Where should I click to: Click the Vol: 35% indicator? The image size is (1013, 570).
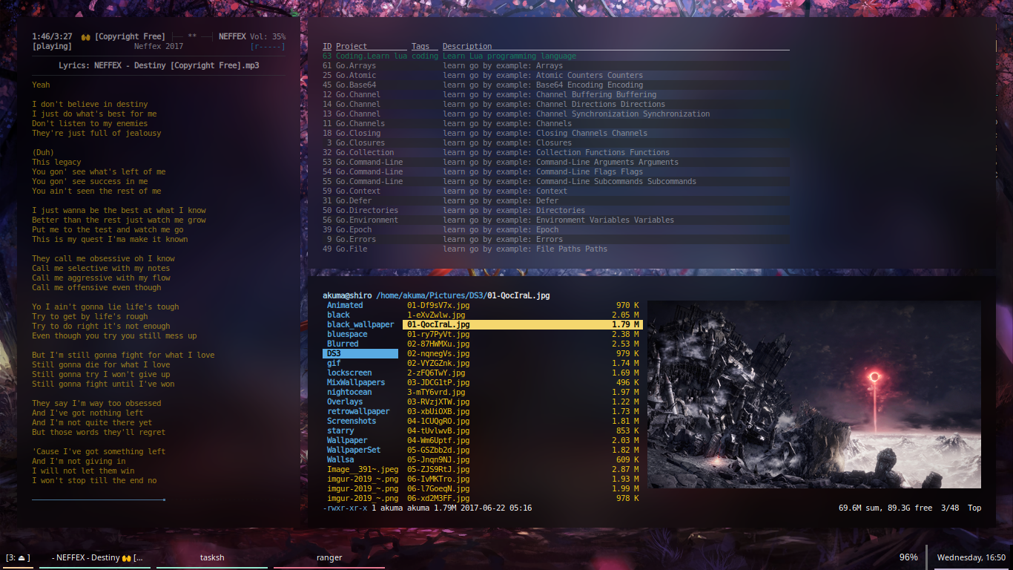point(268,36)
